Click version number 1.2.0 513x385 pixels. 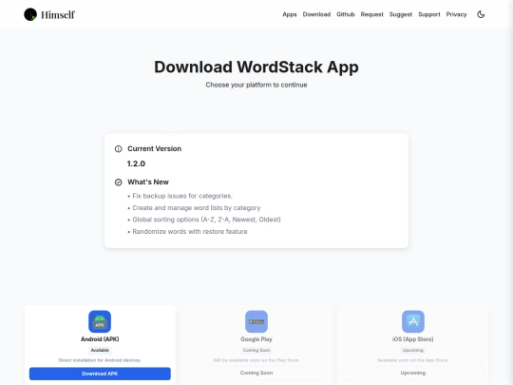point(136,164)
